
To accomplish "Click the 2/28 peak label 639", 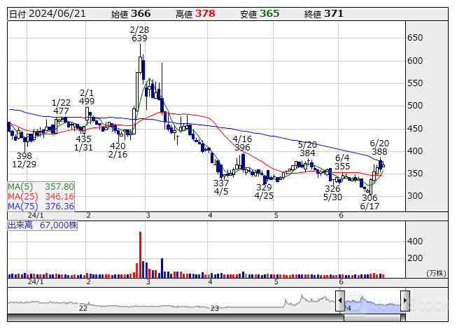I will click(139, 39).
